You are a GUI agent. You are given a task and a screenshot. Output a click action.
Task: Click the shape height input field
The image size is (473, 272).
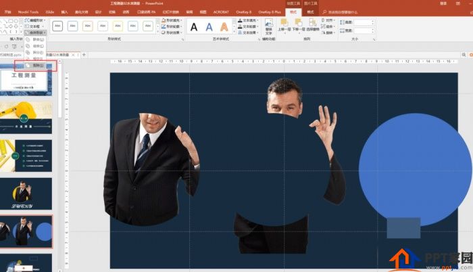(364, 22)
